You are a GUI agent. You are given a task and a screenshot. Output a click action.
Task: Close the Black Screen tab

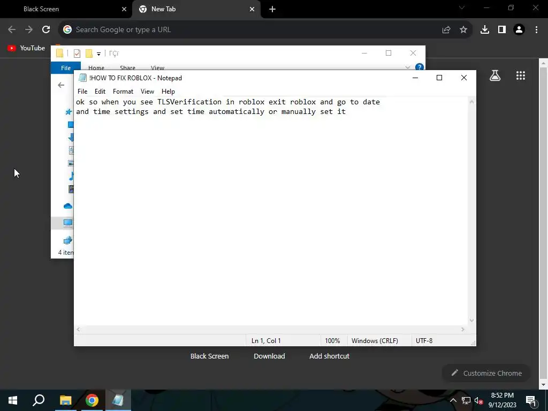(124, 9)
